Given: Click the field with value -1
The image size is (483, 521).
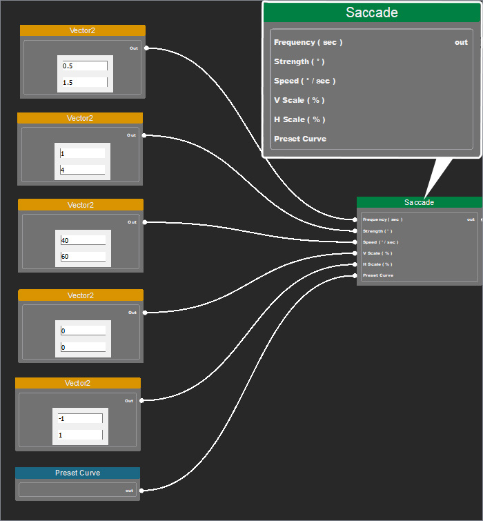Looking at the screenshot, I should coord(80,418).
